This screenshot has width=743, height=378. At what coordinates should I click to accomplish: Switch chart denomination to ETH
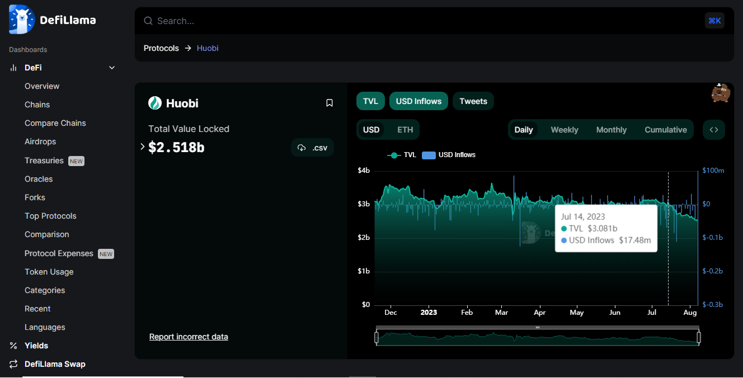405,130
